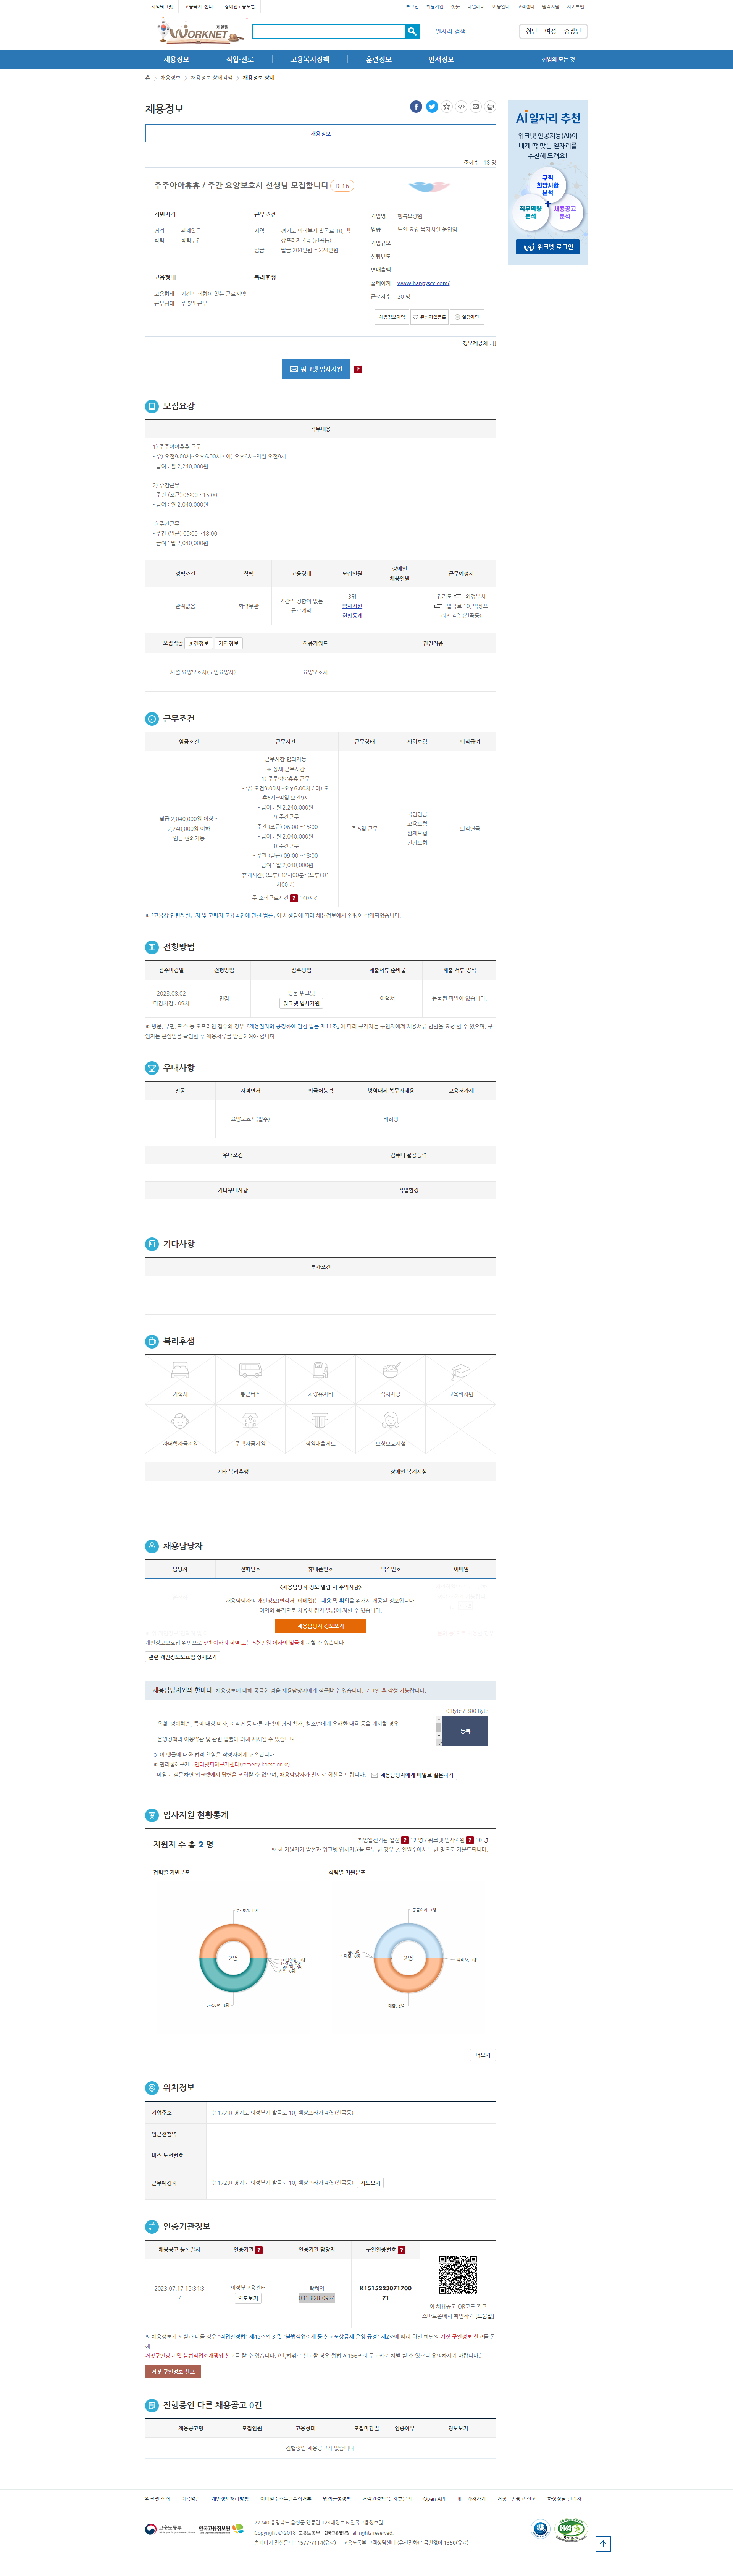Click 워크넷 입사지원 button in 접수방법 cell
This screenshot has height=2576, width=733.
pyautogui.click(x=301, y=1003)
